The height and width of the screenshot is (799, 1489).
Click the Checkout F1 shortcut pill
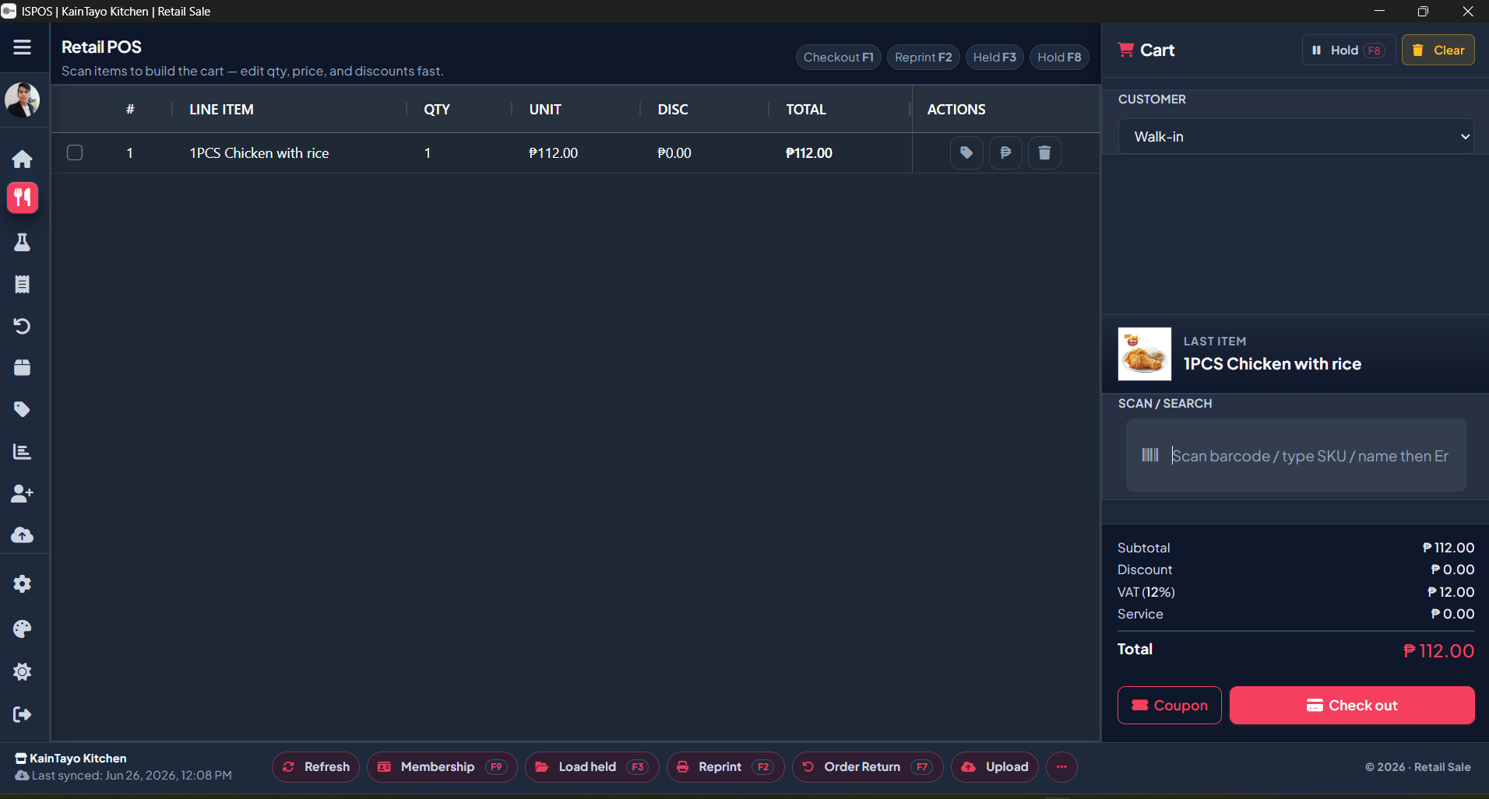(839, 58)
